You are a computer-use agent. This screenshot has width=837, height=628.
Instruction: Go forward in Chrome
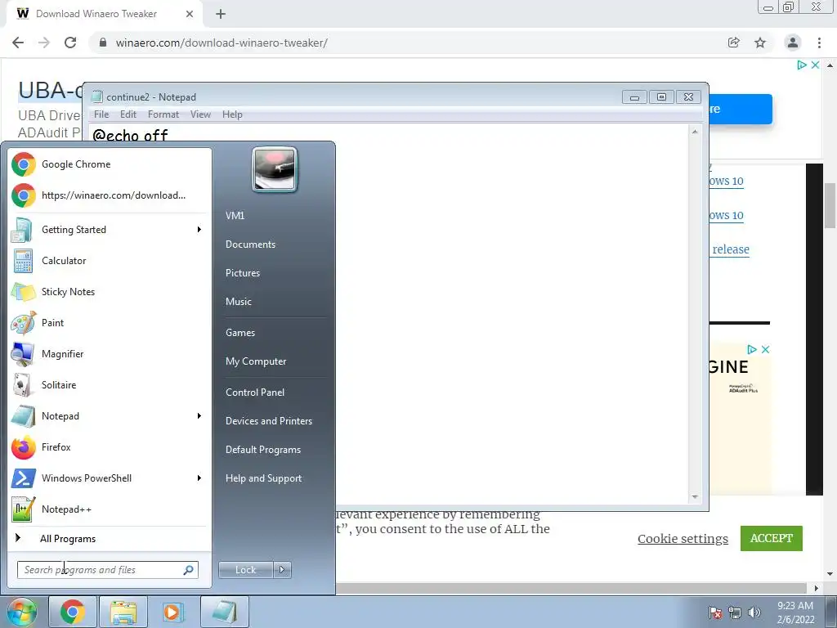[44, 43]
